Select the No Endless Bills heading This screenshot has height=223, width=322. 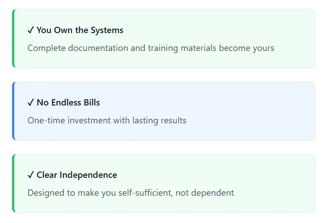click(x=64, y=103)
